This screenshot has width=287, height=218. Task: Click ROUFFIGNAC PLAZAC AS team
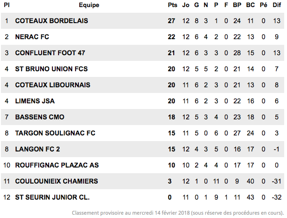pos(57,165)
